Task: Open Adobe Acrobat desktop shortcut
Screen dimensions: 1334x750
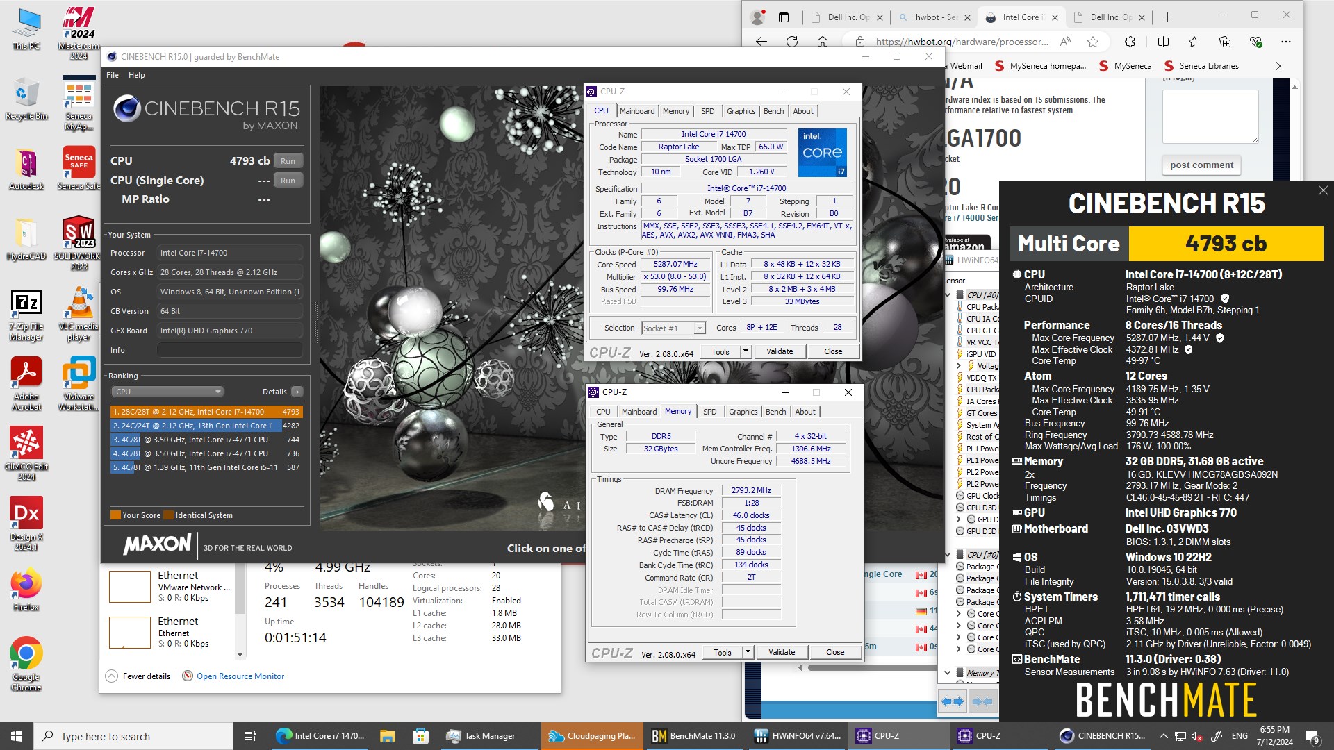Action: pos(26,384)
